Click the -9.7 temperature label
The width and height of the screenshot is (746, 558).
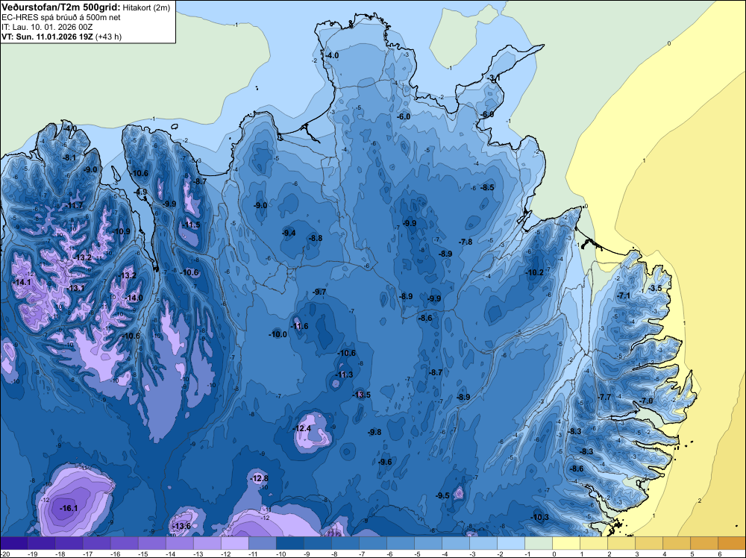tap(319, 292)
